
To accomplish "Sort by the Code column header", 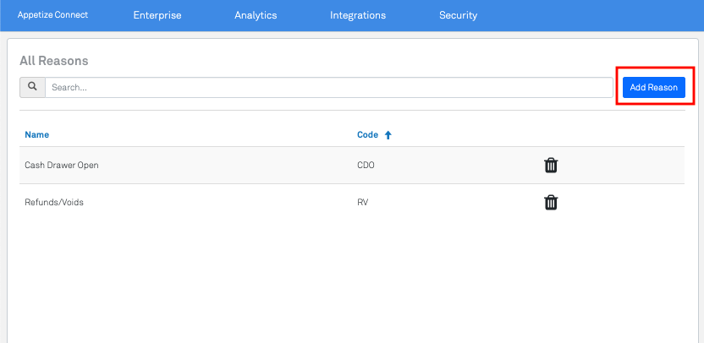I will click(366, 134).
